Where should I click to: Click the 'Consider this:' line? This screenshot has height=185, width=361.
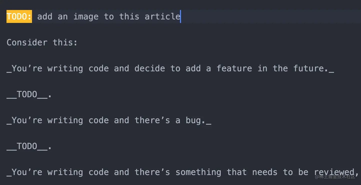[x=42, y=42]
